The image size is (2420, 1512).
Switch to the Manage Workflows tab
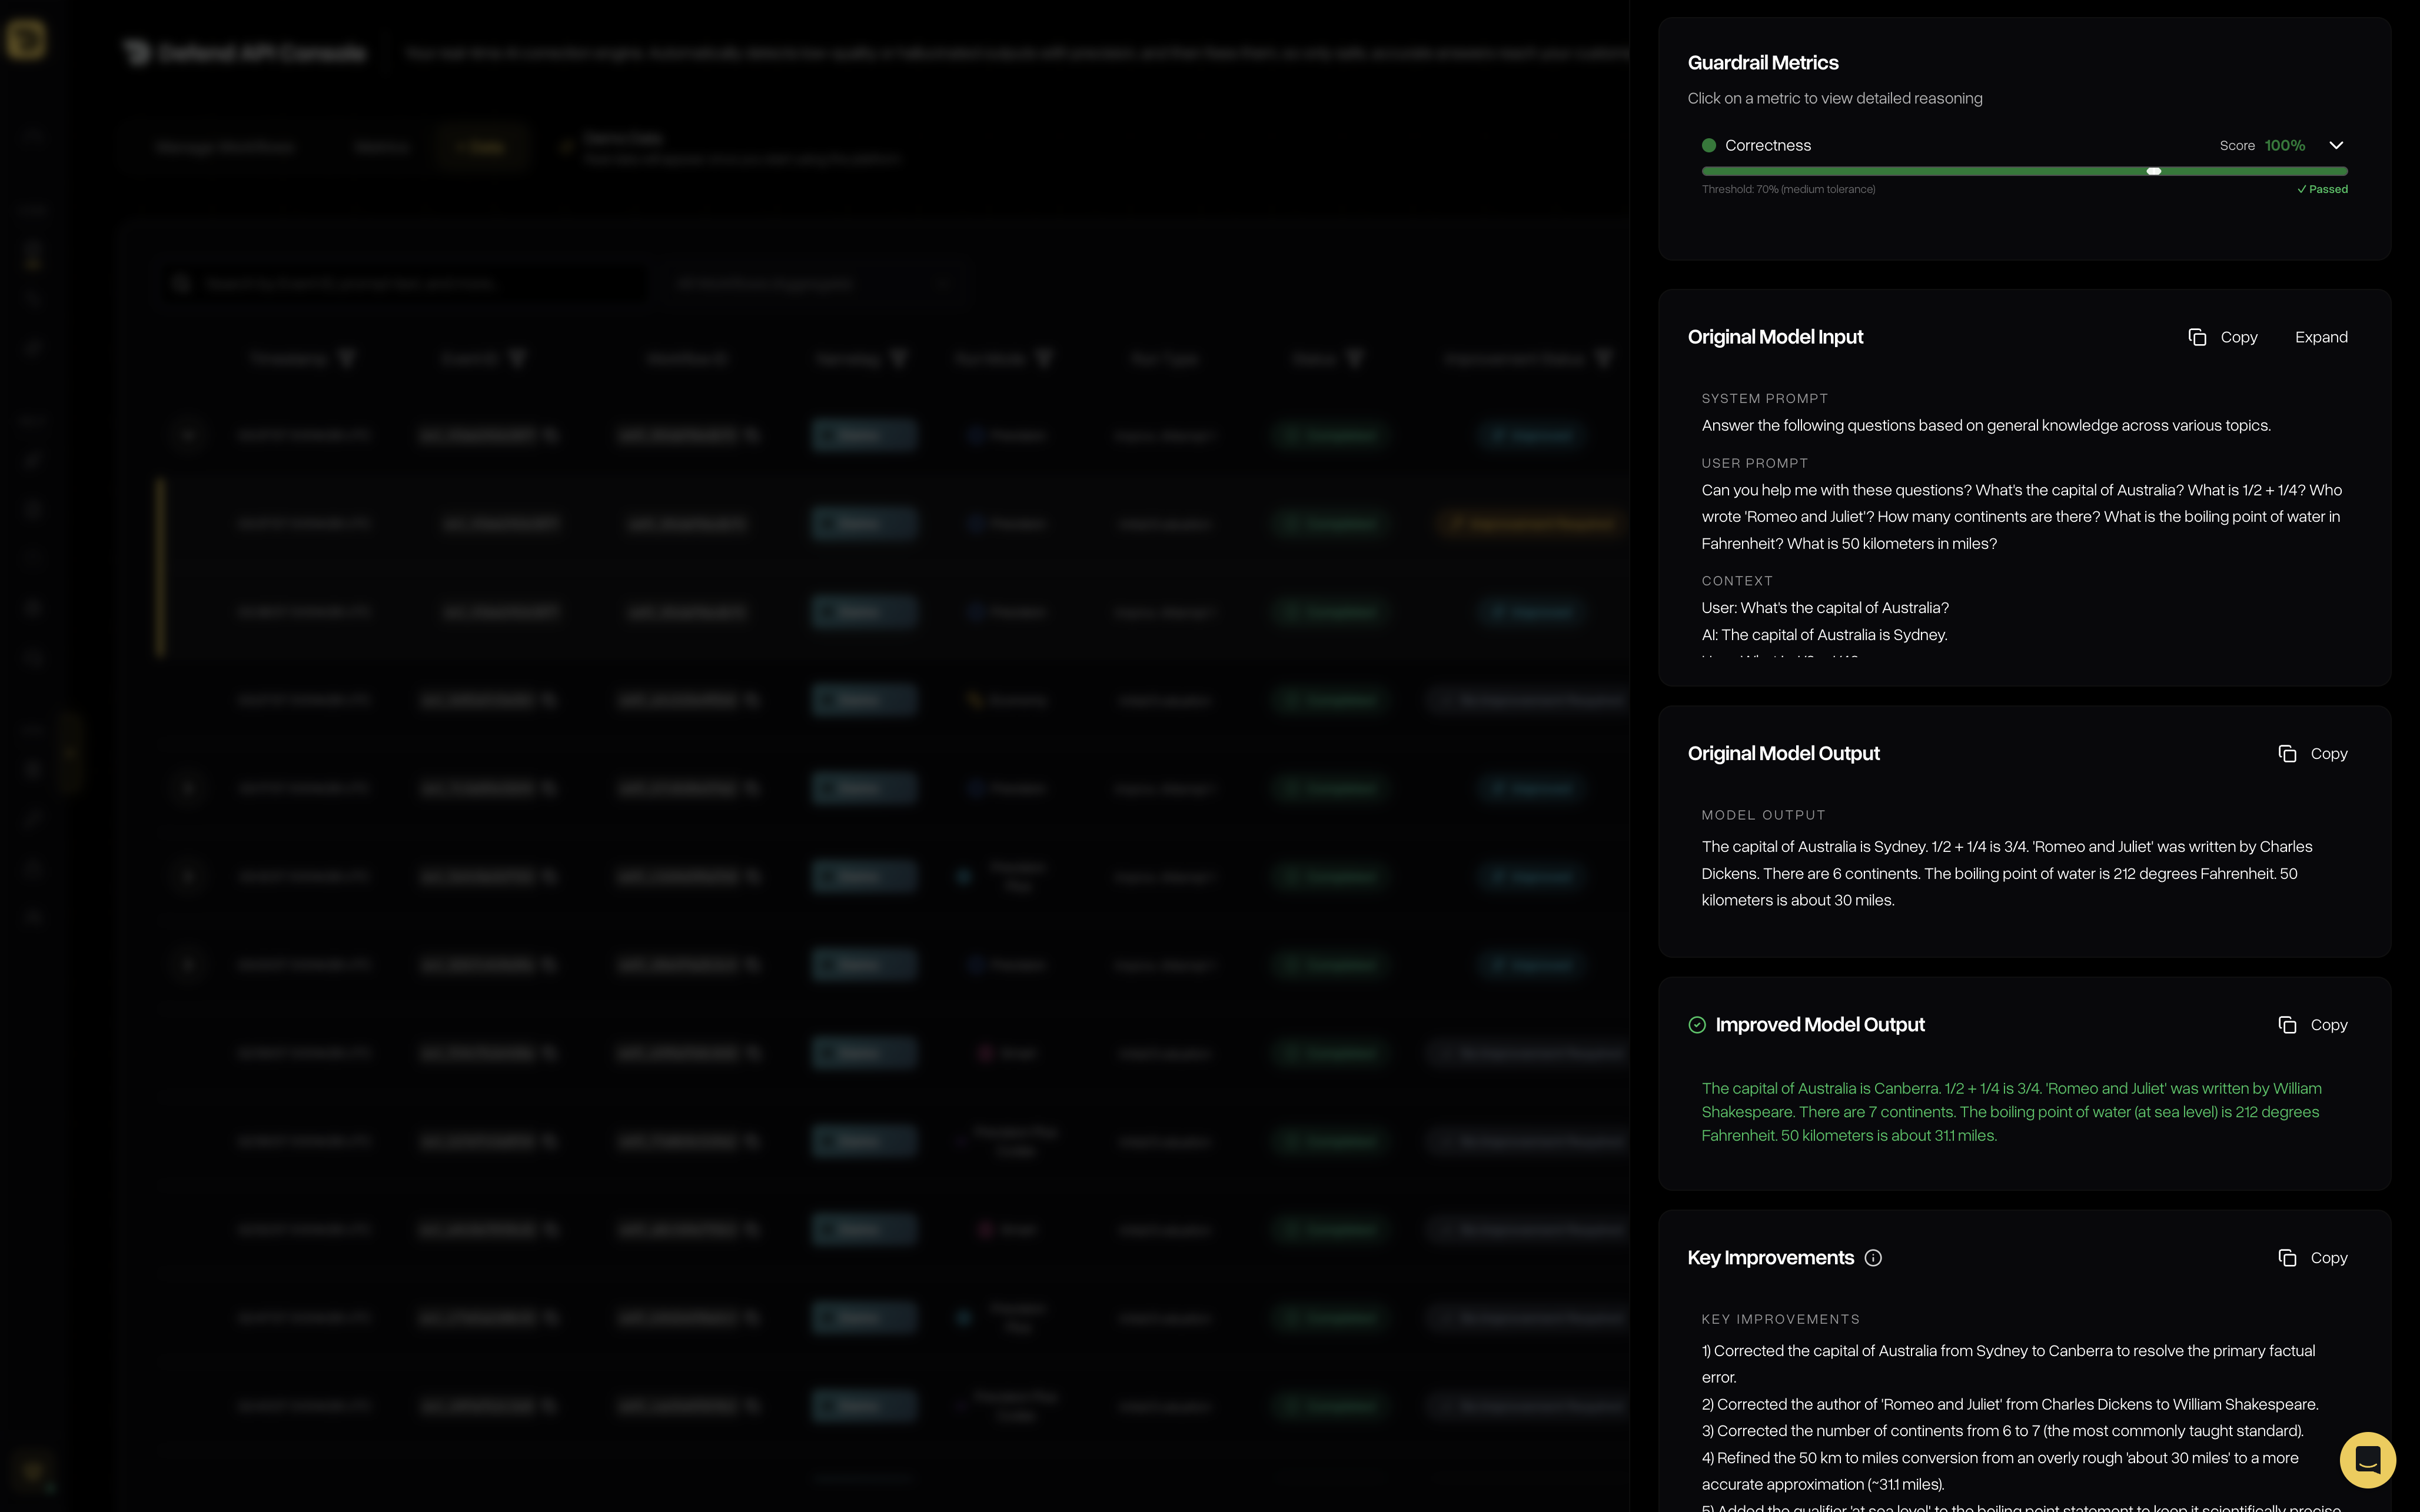(225, 146)
